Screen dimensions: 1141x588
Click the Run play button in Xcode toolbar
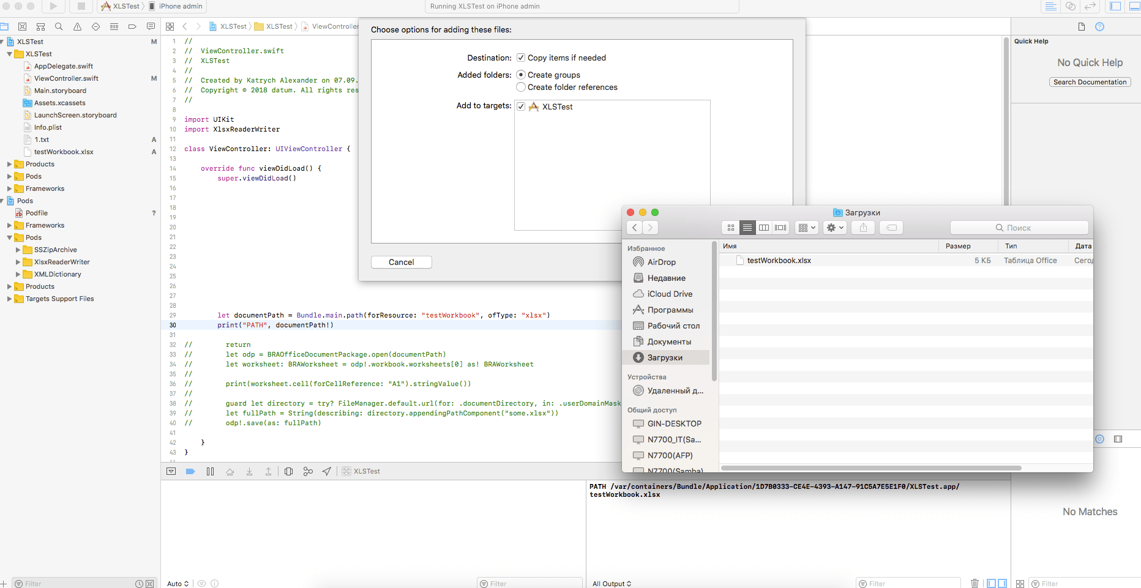click(54, 7)
